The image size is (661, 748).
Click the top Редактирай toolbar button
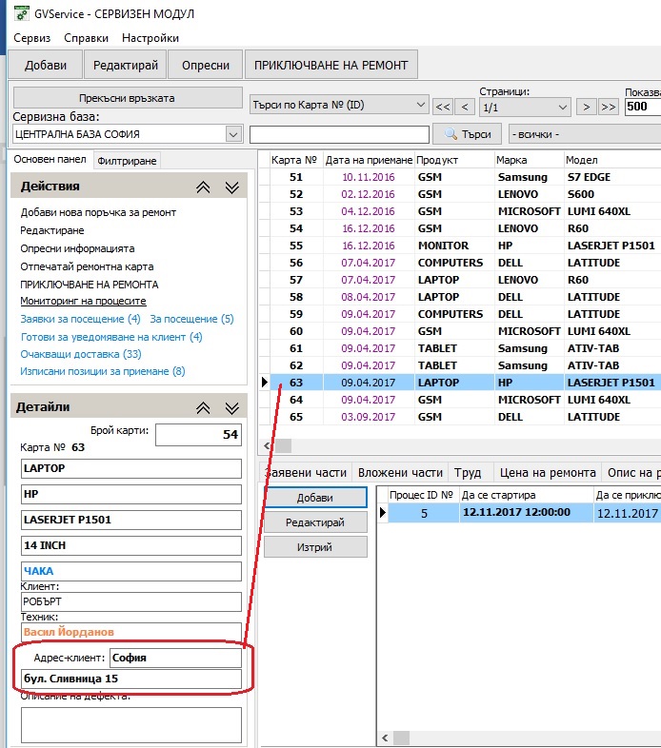coord(125,65)
